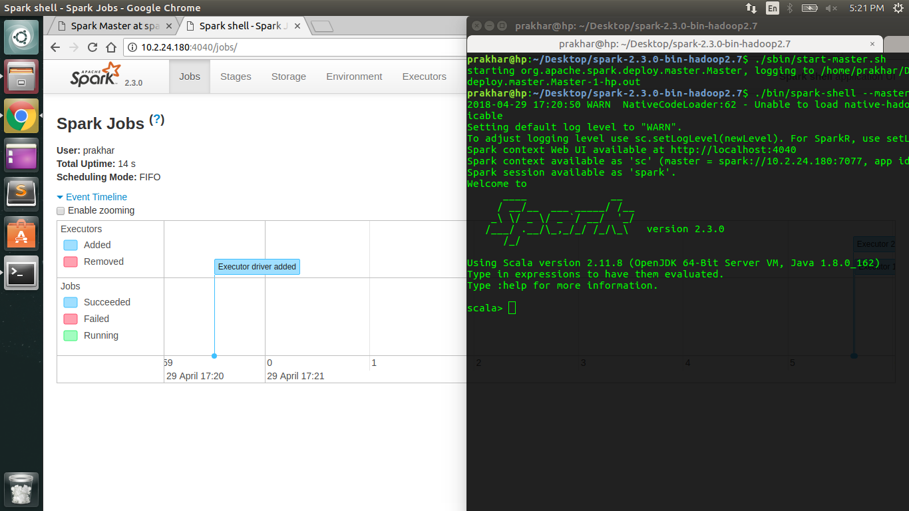Open Ubuntu Software Center icon

[21, 234]
